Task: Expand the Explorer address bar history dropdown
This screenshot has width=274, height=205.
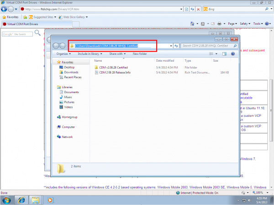Action: [171, 46]
